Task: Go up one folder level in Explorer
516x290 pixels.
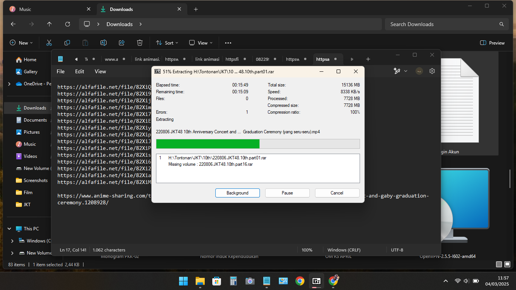Action: click(x=49, y=24)
